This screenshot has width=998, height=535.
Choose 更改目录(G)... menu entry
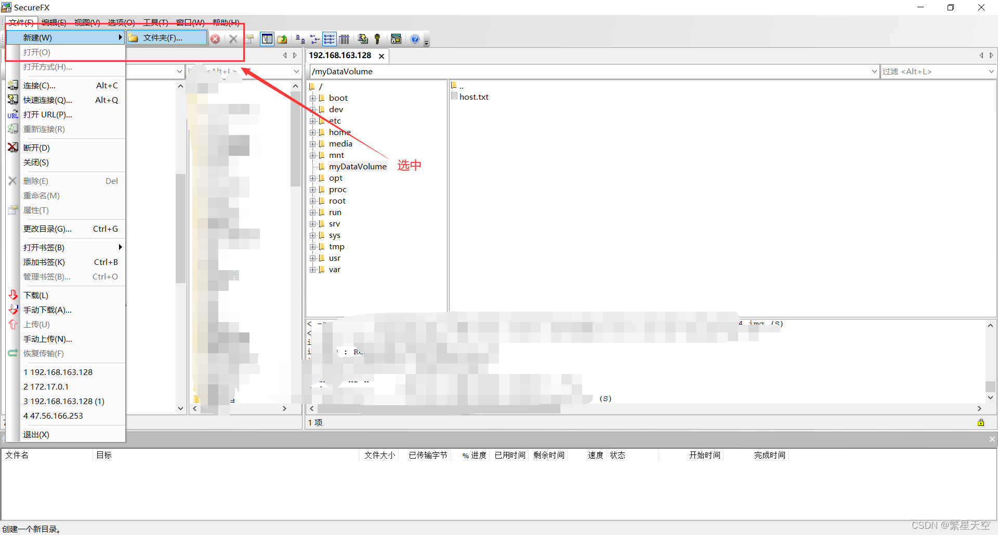point(65,229)
